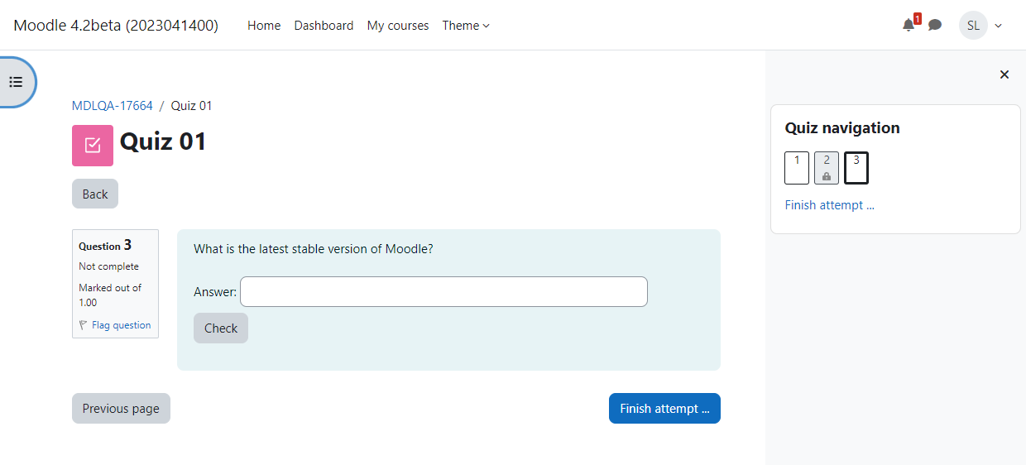Open Home in the top navigation
This screenshot has height=465, width=1026.
pyautogui.click(x=264, y=26)
